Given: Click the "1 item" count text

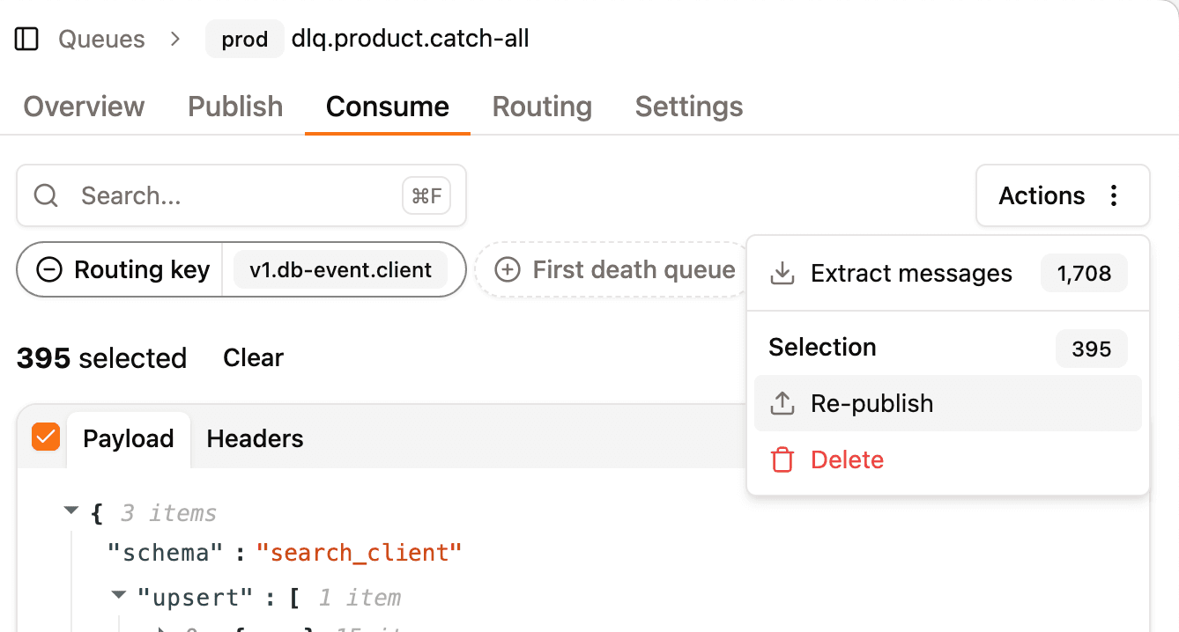Looking at the screenshot, I should coord(360,598).
